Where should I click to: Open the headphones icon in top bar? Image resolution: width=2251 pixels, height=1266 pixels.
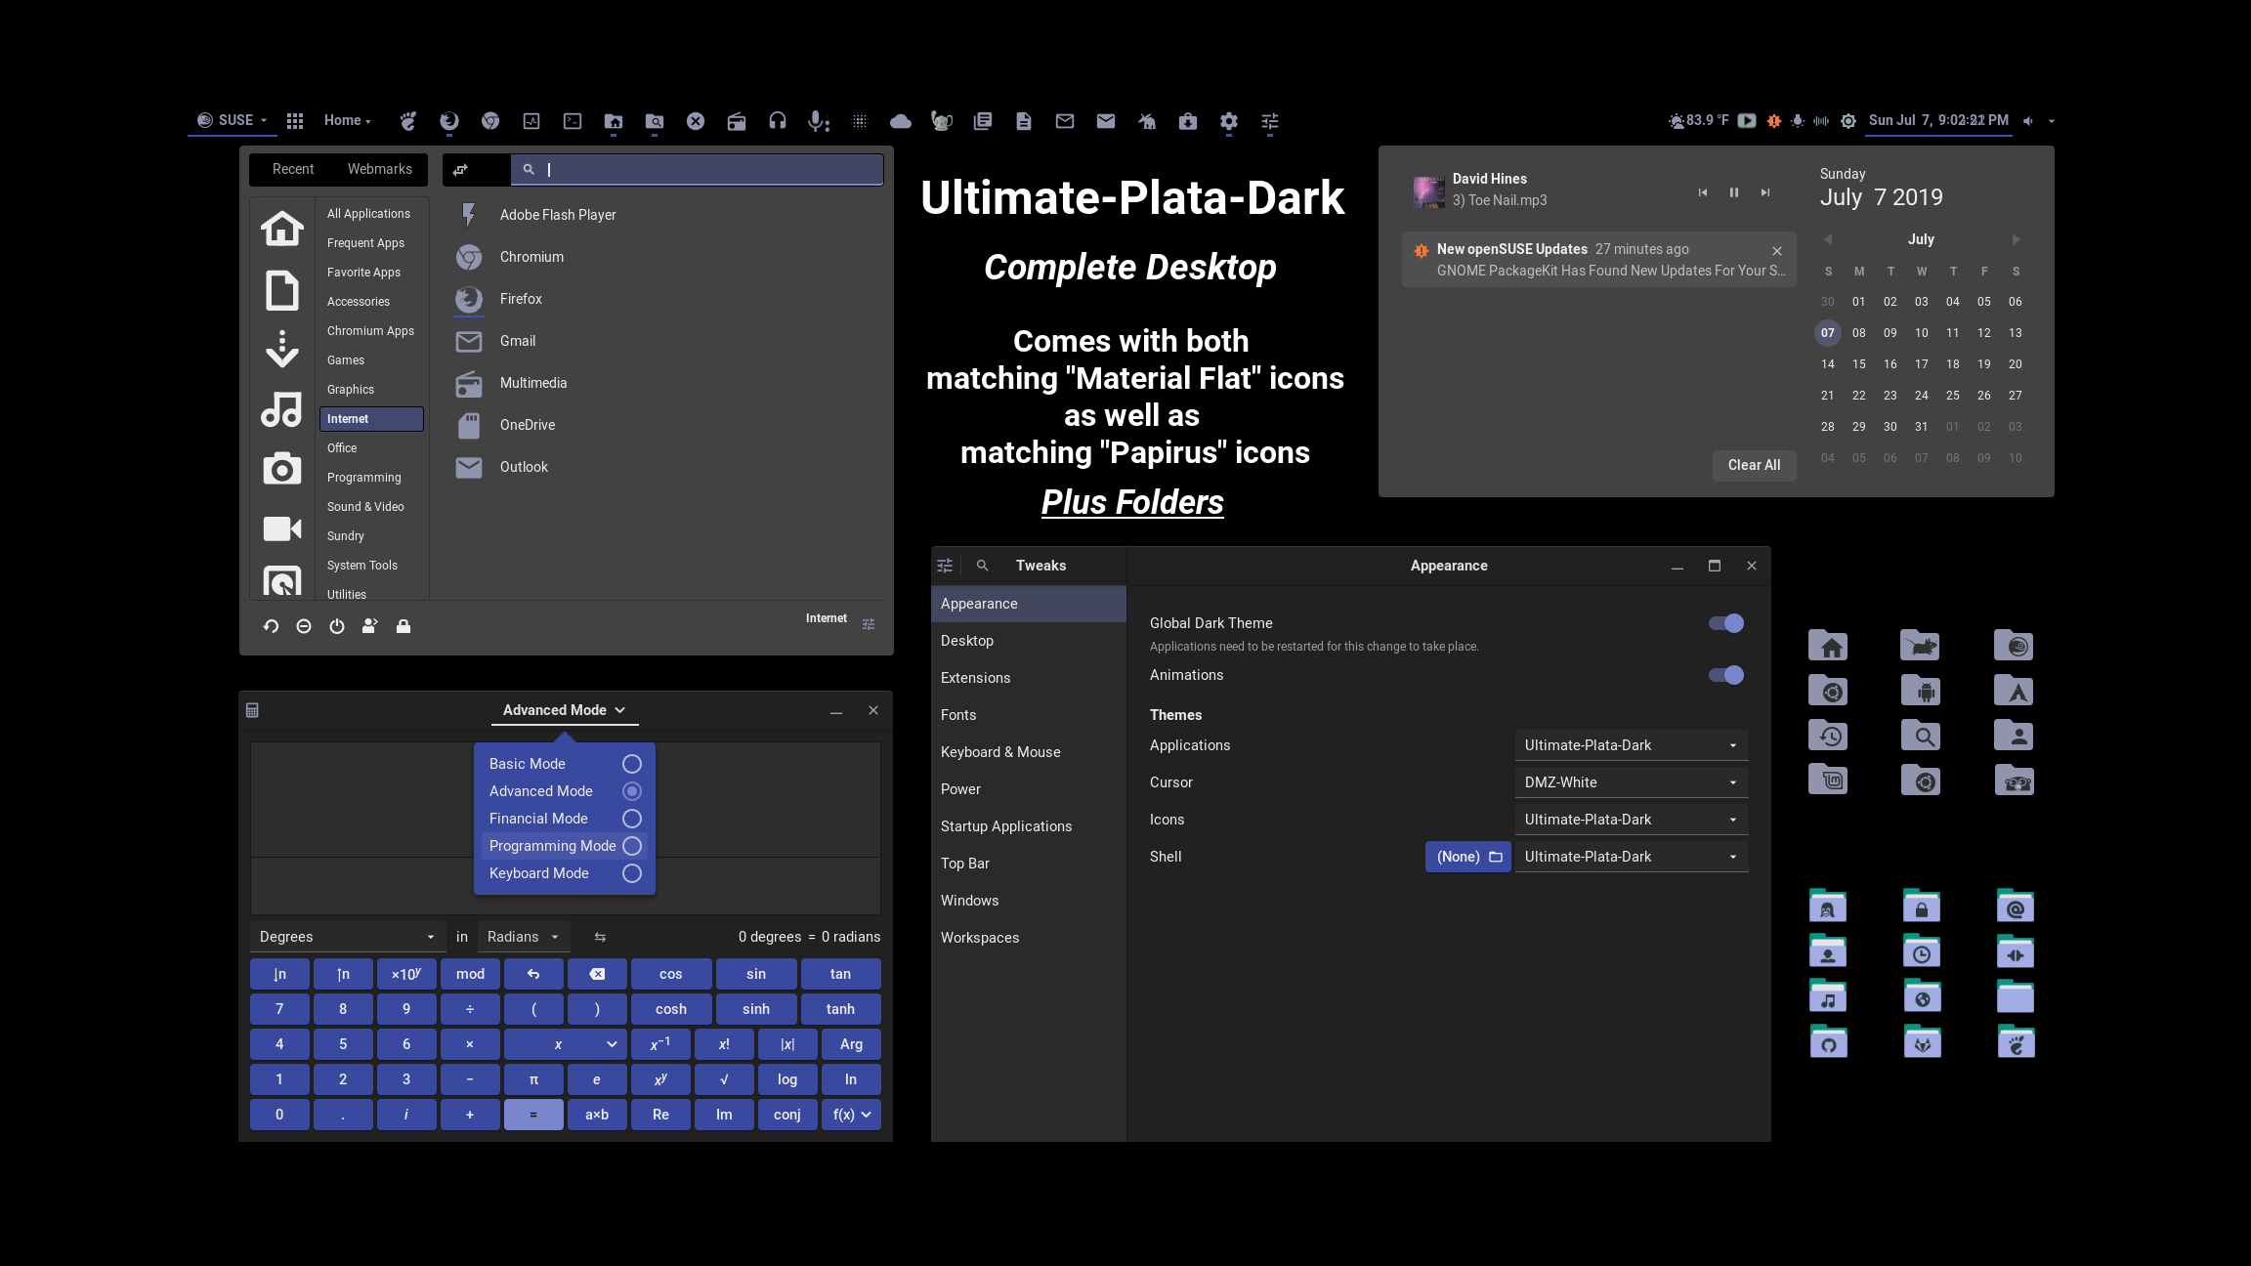778,121
